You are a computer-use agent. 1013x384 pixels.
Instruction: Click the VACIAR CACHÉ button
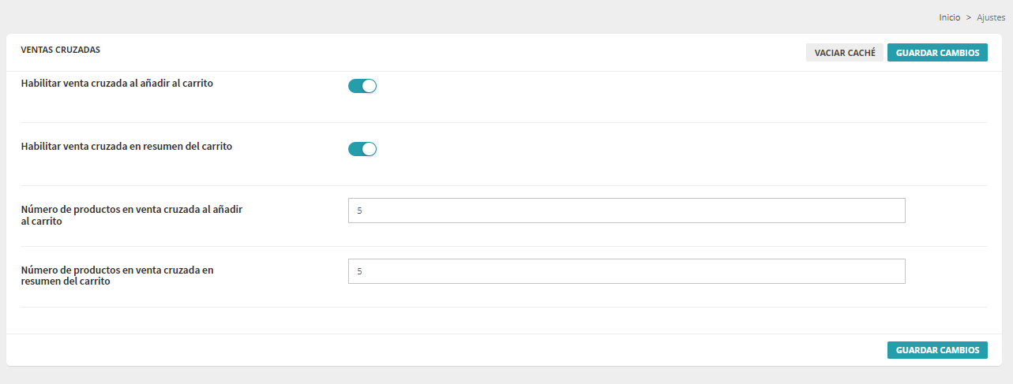[x=844, y=53]
